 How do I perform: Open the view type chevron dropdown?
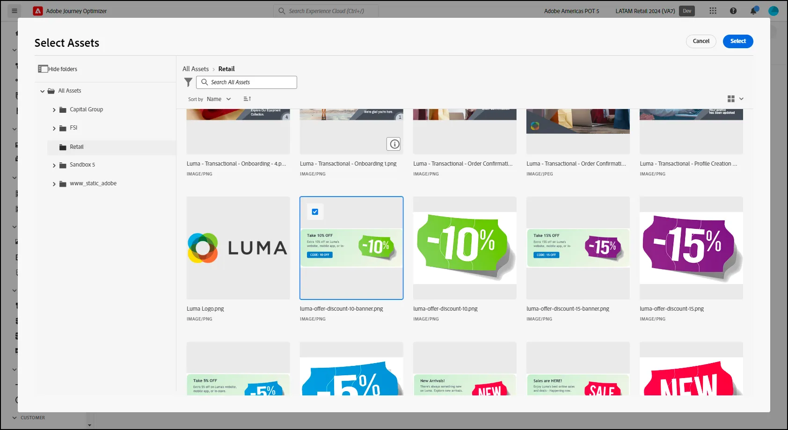pos(741,99)
